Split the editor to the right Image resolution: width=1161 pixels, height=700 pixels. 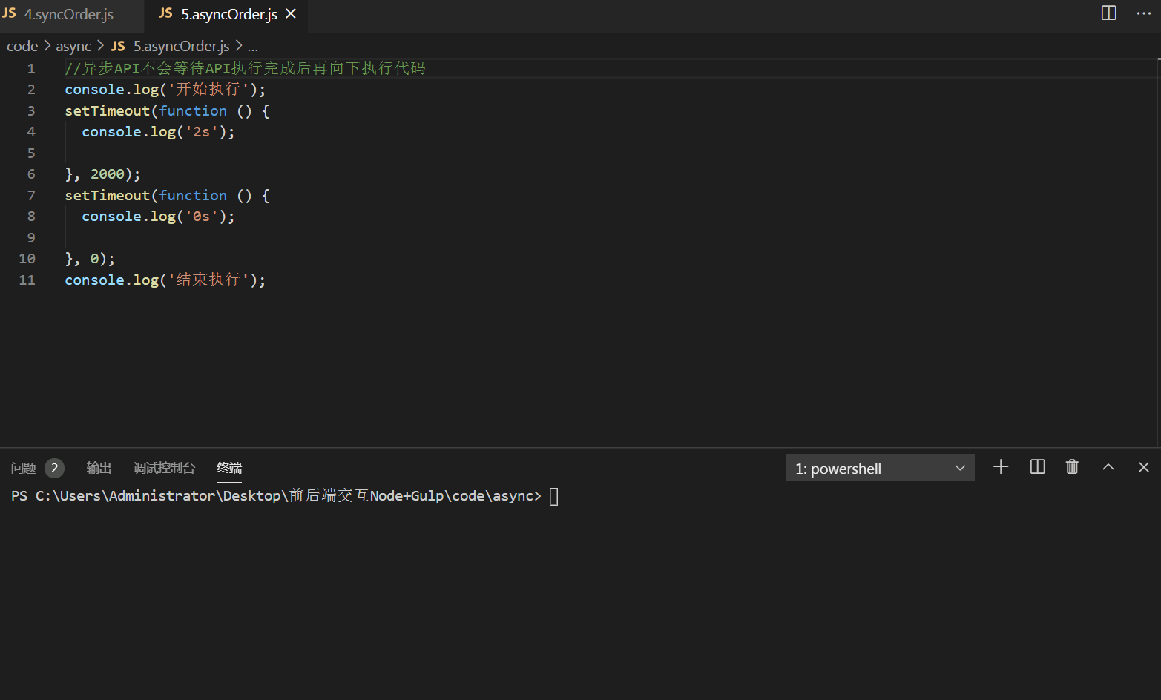[x=1109, y=13]
